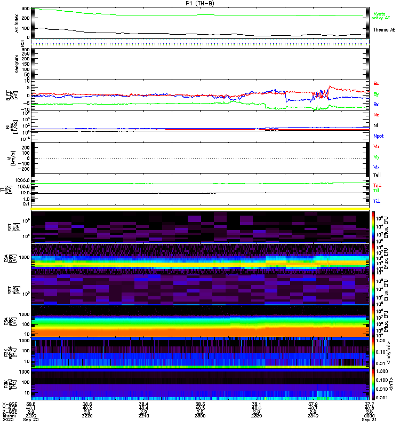Select the nT magnetic field color bar

tap(373, 384)
